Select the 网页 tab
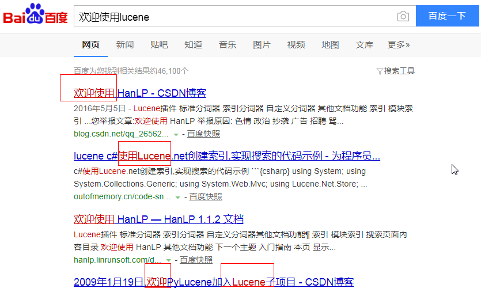481x292 pixels. pos(90,45)
